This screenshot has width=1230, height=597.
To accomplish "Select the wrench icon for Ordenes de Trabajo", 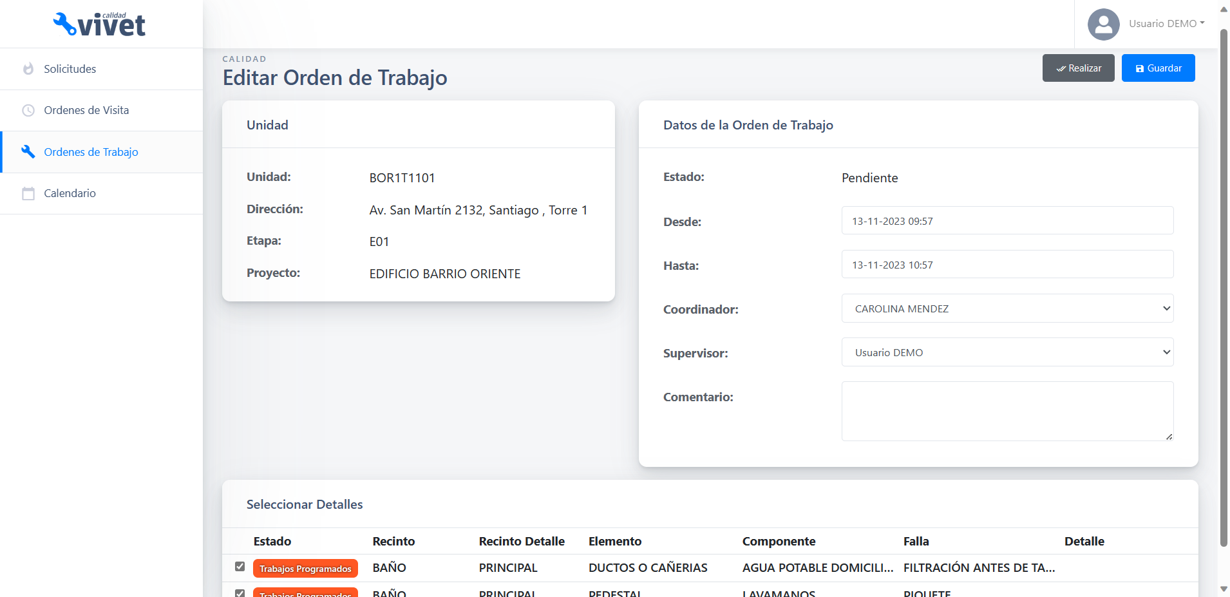I will [x=28, y=152].
